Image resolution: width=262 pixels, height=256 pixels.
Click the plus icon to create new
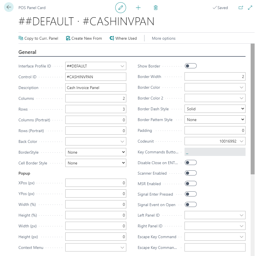(x=138, y=8)
